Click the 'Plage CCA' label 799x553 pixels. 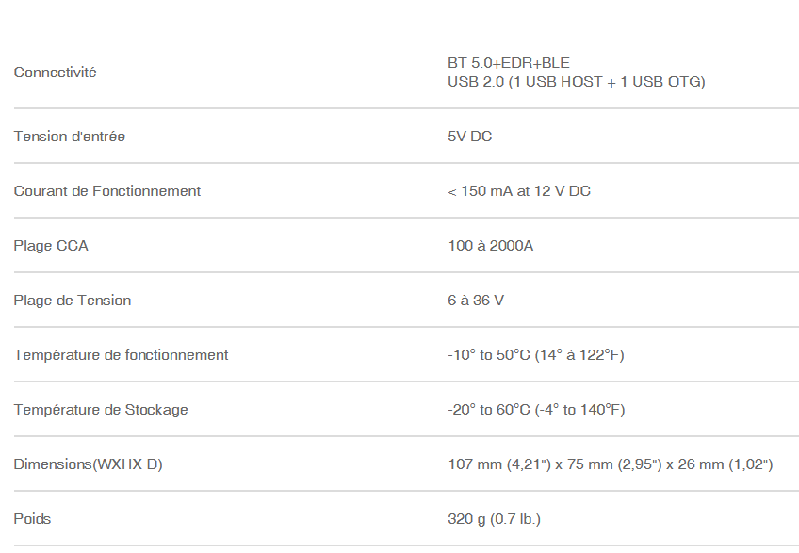click(x=51, y=246)
